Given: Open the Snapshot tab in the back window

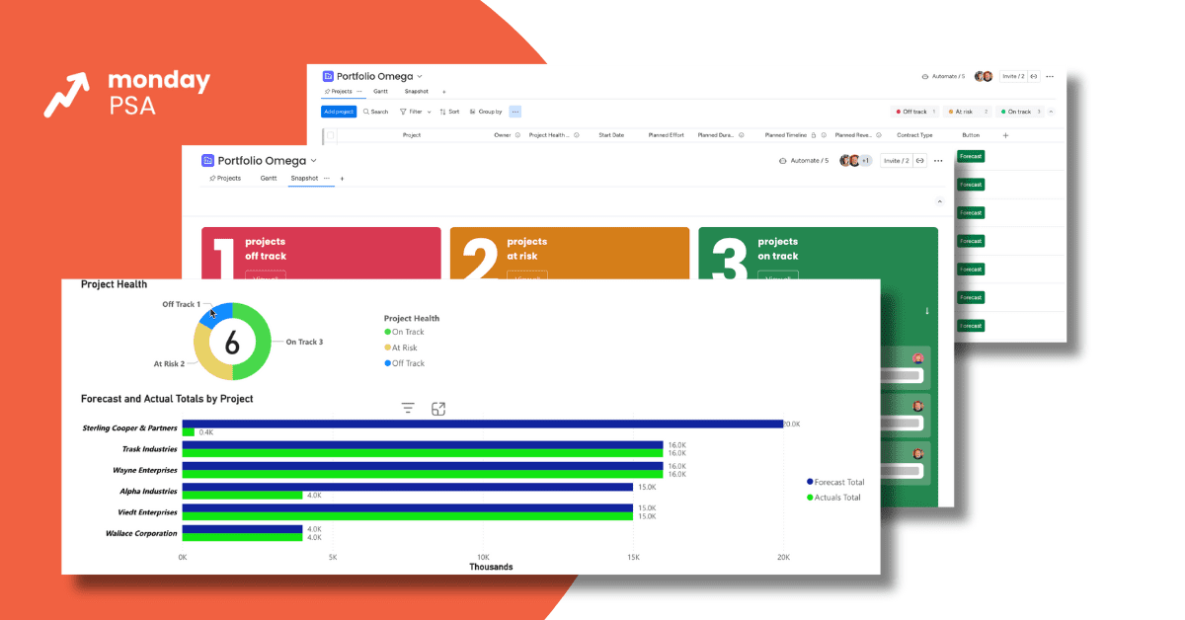Looking at the screenshot, I should 416,92.
